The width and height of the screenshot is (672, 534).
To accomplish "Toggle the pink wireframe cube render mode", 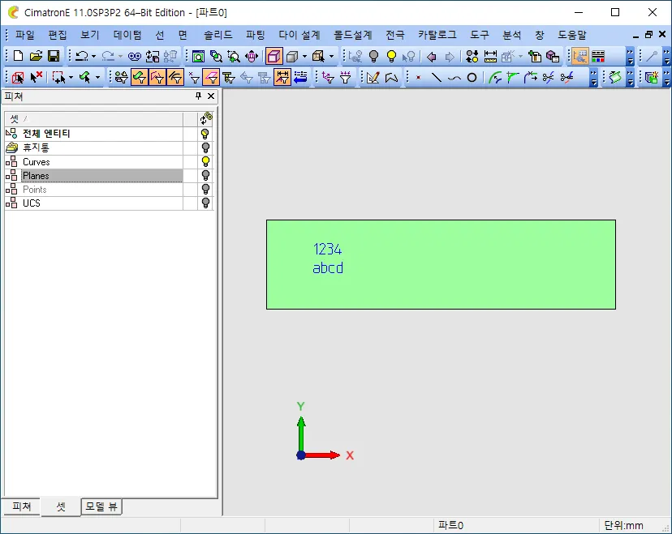I will (x=274, y=56).
